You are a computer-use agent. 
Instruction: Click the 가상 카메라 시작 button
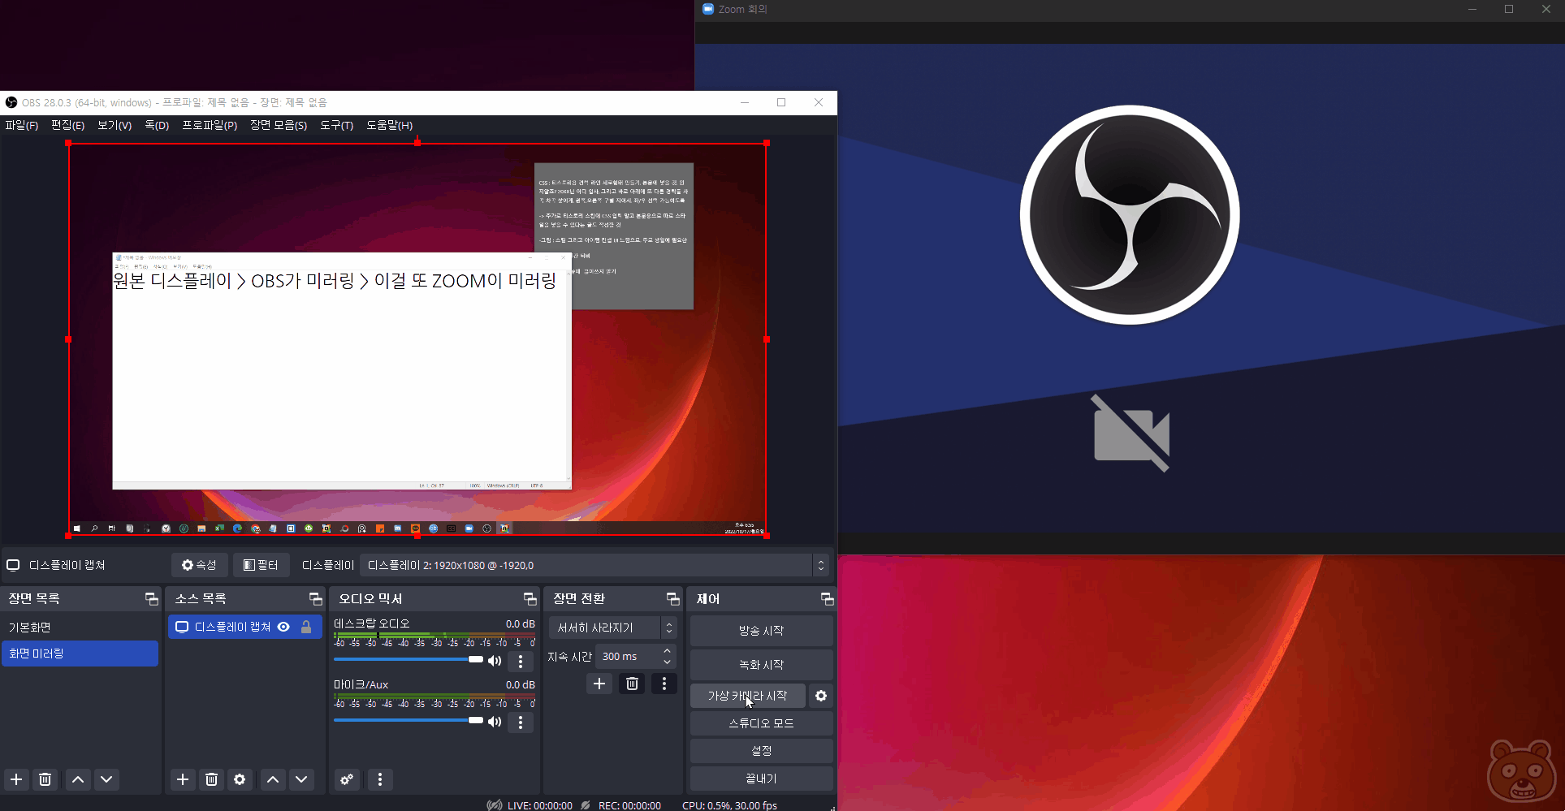tap(747, 696)
